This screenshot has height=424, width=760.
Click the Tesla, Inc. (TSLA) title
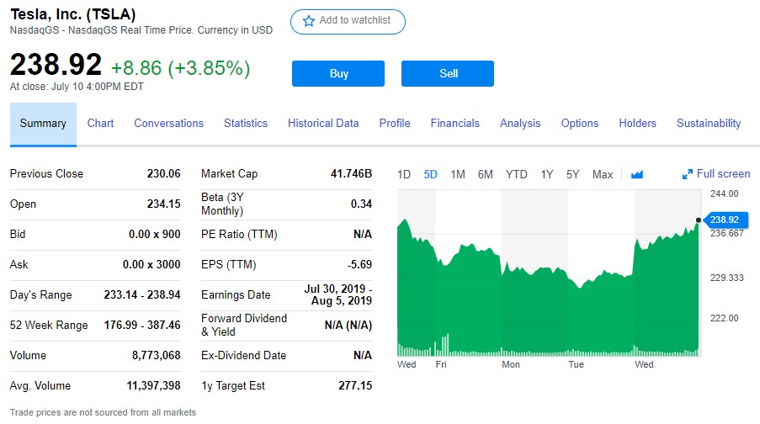coord(73,14)
